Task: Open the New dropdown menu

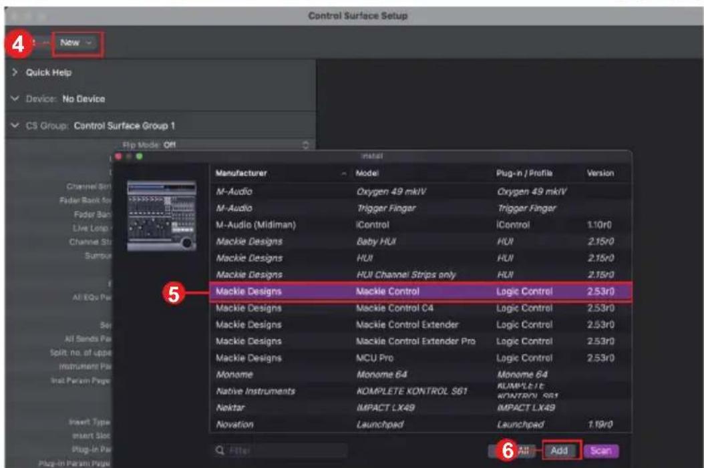Action: point(77,43)
